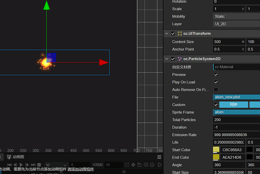Screen dimensions: 260x174
Task: Click the Anchor Point X field
Action: [x=229, y=49]
